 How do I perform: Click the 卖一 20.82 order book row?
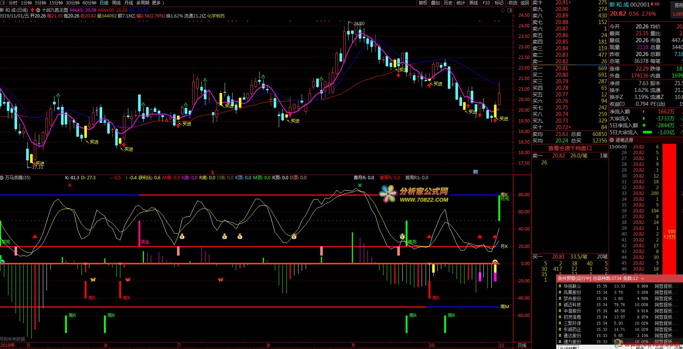[x=570, y=61]
